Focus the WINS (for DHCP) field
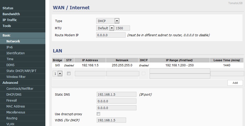This screenshot has height=126, width=245. [111, 120]
